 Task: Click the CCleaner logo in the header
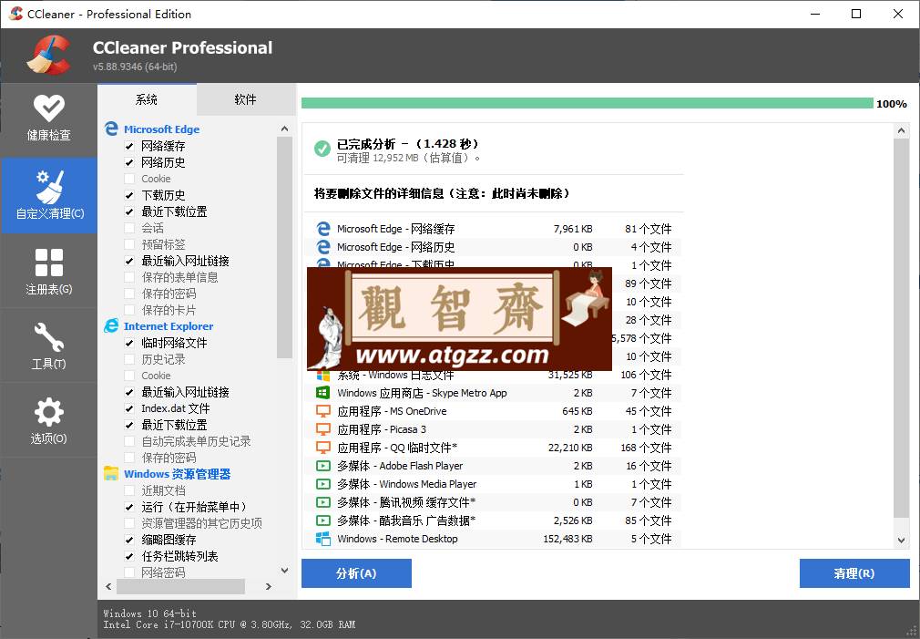click(x=49, y=56)
